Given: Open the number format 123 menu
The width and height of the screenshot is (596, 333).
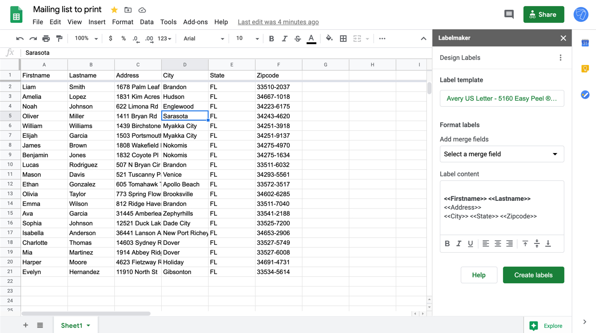Looking at the screenshot, I should click(x=162, y=38).
